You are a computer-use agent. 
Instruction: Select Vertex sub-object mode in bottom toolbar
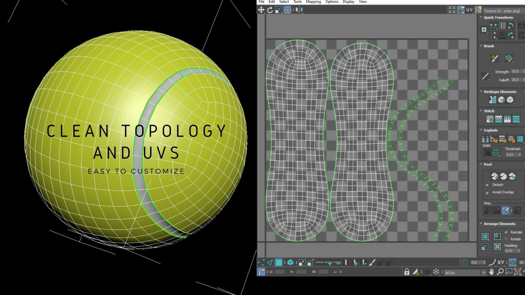261,263
